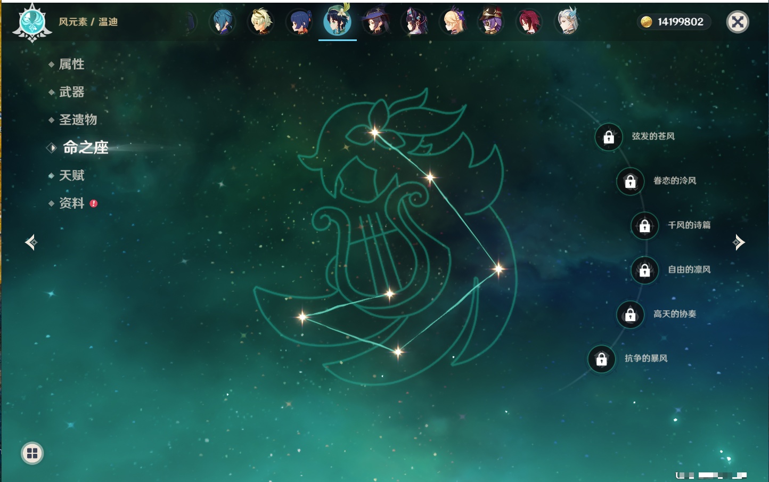Select the Yun Jin avatar with flower hairpins
769x482 pixels.
[x=414, y=22]
